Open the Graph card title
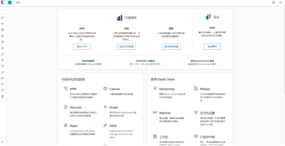This screenshot has height=146, width=285. (x=114, y=107)
